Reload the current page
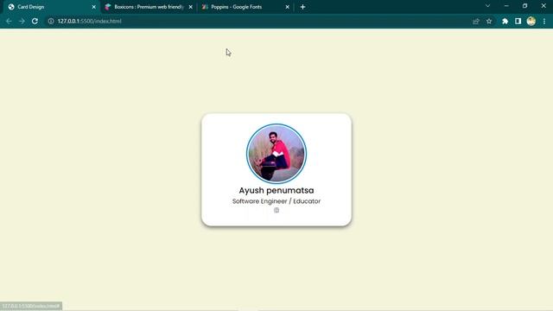The width and height of the screenshot is (553, 311). (x=35, y=21)
